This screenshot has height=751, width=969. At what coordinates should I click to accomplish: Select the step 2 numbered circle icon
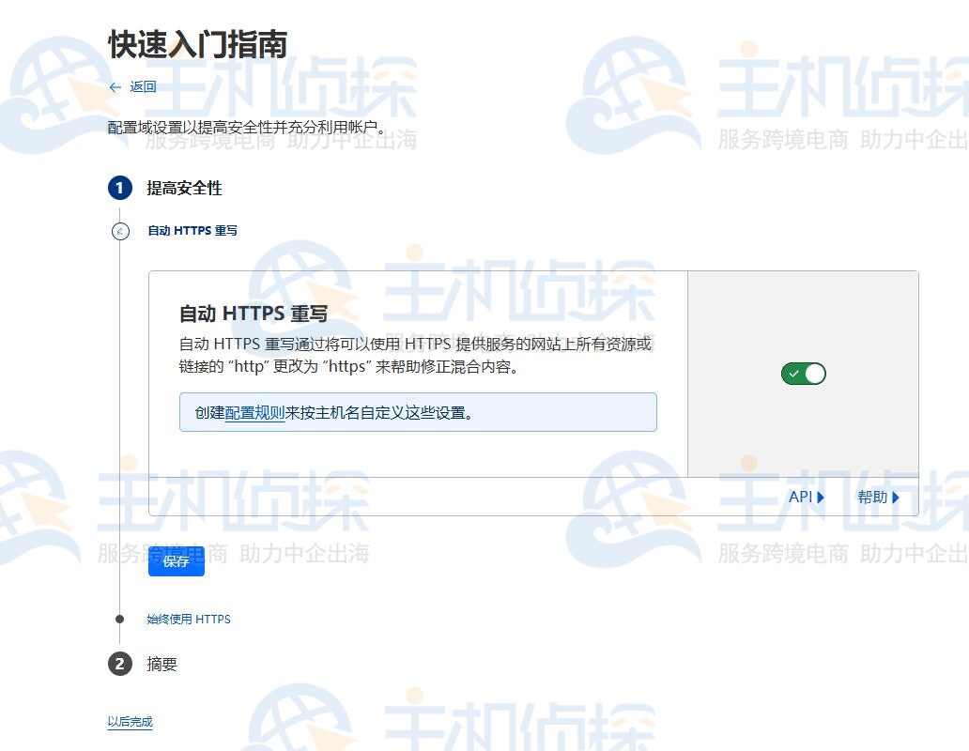coord(119,664)
